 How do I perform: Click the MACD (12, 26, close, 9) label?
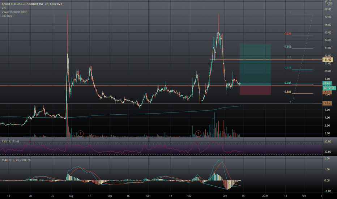16,160
